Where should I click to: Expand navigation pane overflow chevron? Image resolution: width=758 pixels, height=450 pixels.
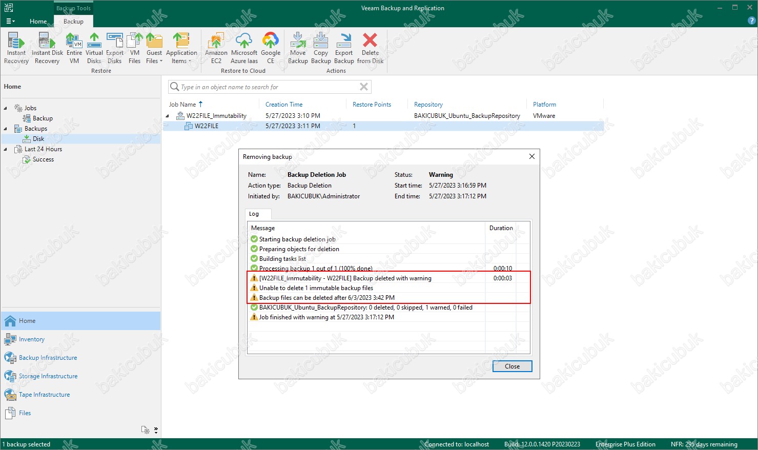click(156, 430)
